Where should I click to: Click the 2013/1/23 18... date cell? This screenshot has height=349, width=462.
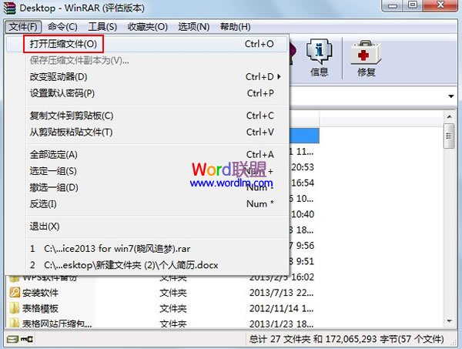[x=281, y=324]
